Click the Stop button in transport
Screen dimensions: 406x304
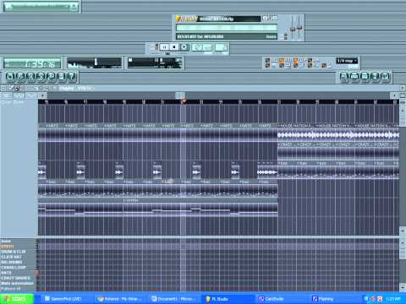tap(174, 47)
